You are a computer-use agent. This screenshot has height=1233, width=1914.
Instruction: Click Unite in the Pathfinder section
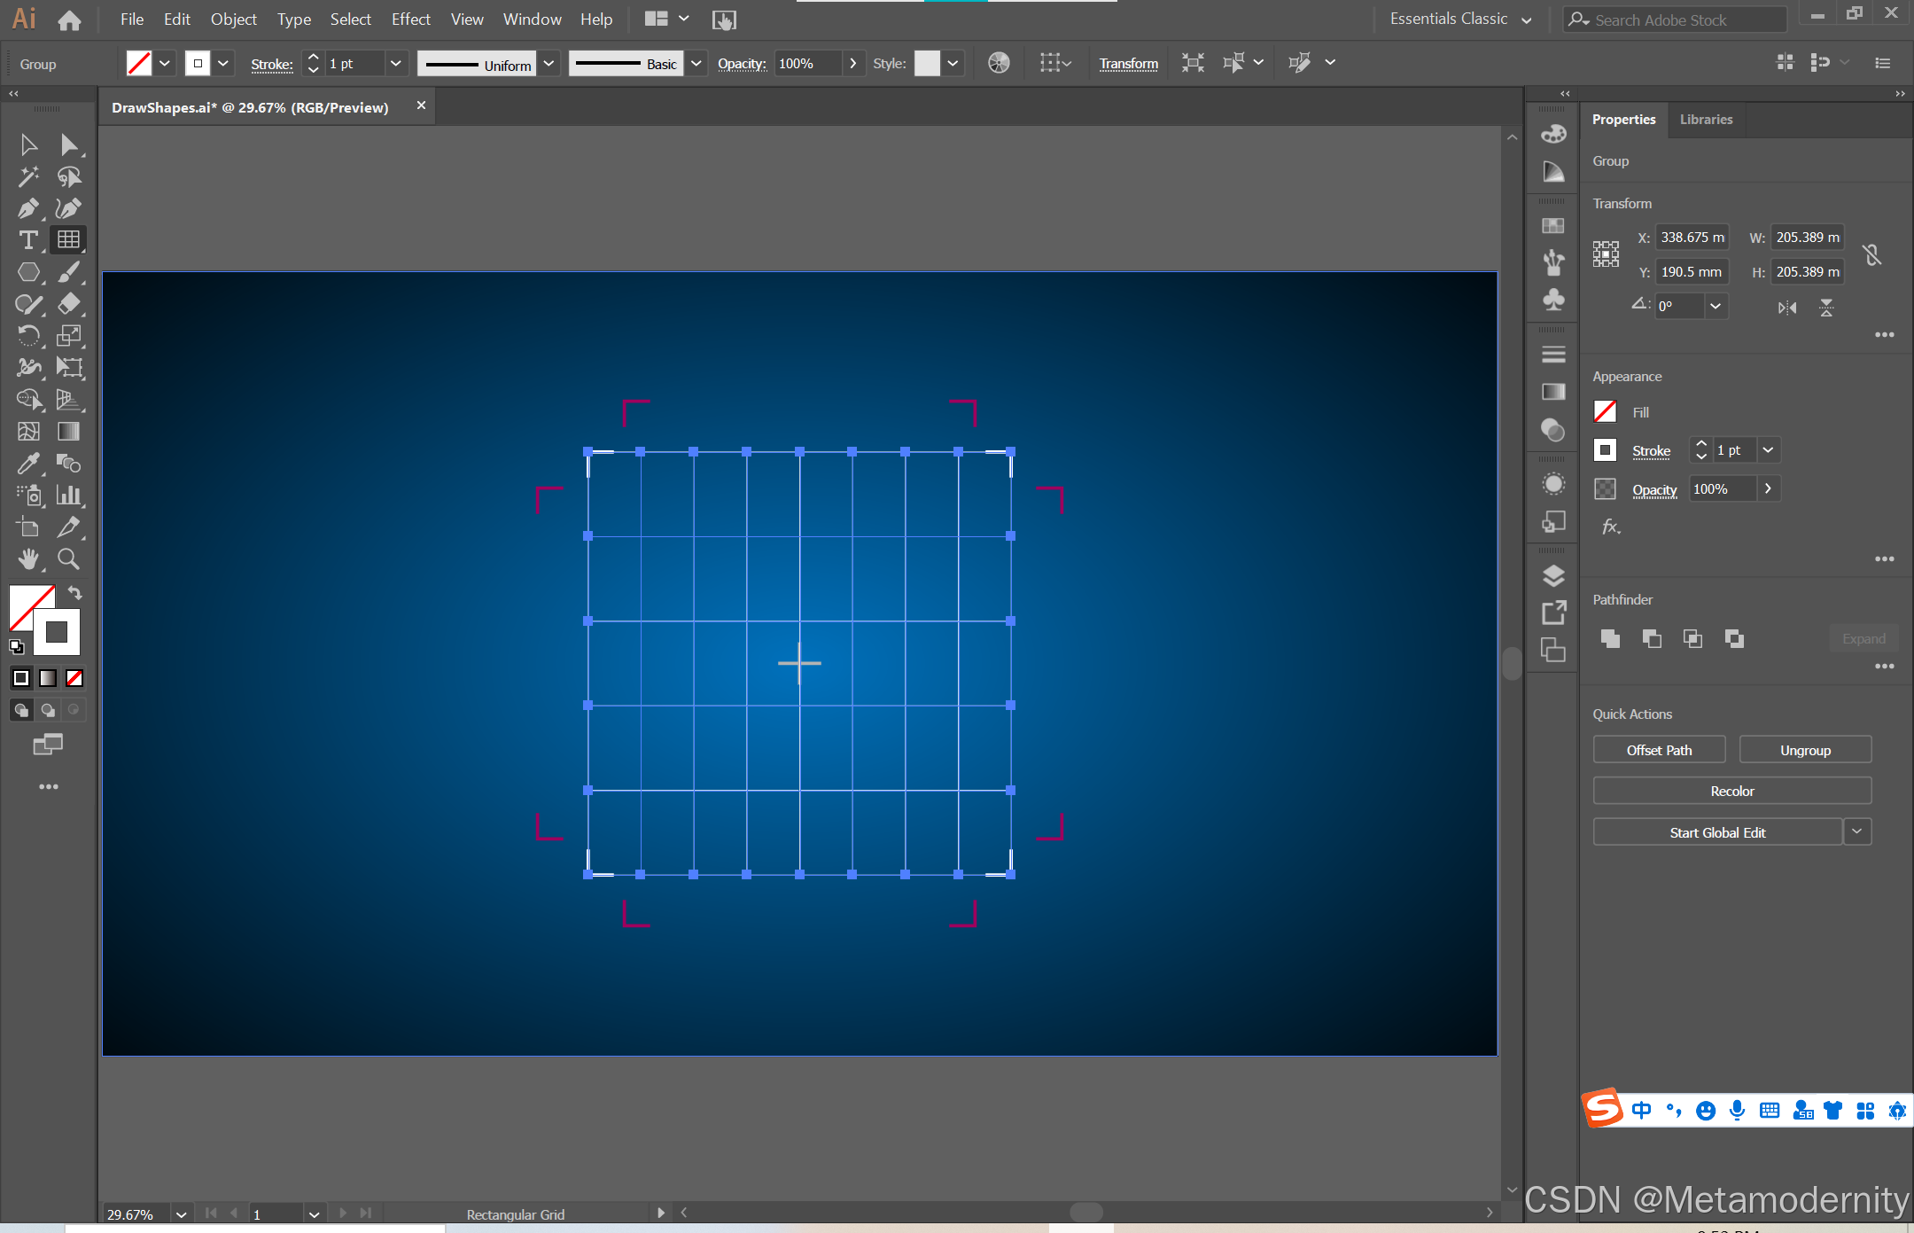[x=1610, y=638]
